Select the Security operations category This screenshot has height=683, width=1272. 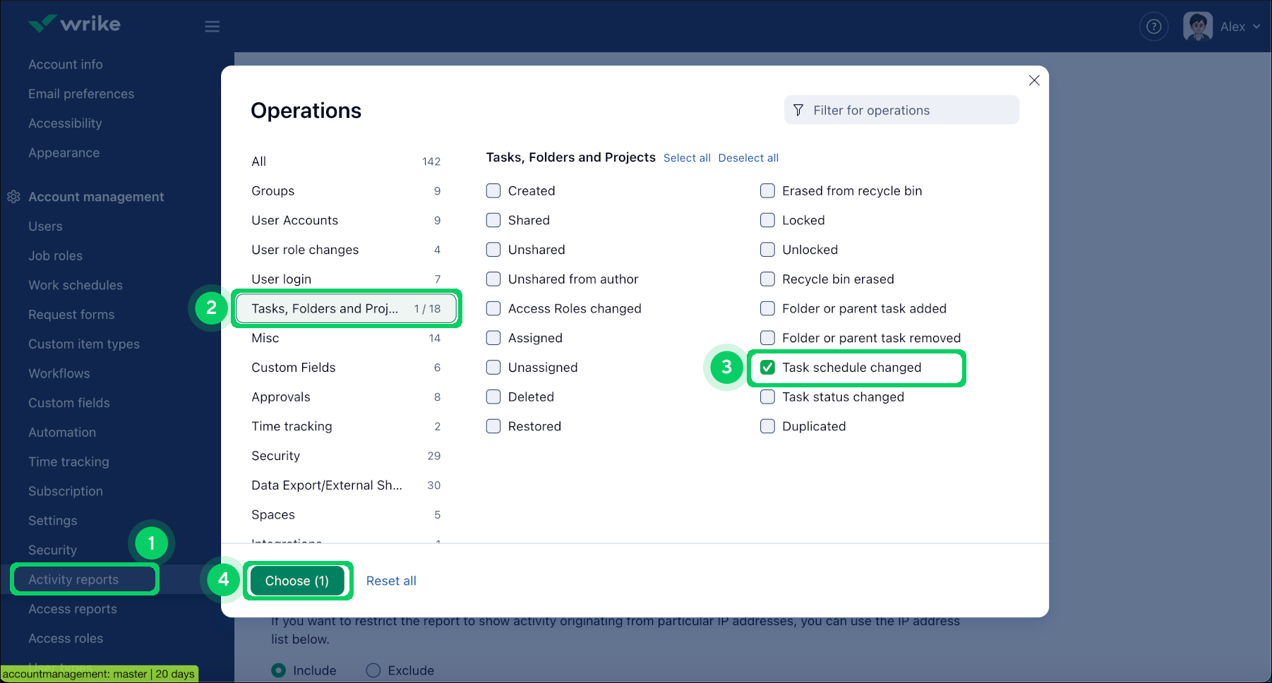[276, 456]
